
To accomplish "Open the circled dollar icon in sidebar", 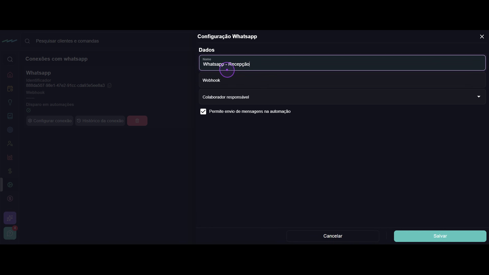I will (10, 199).
